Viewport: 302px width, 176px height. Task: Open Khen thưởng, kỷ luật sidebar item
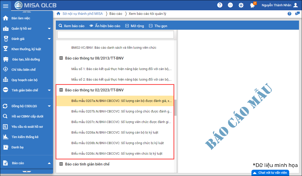click(x=26, y=49)
